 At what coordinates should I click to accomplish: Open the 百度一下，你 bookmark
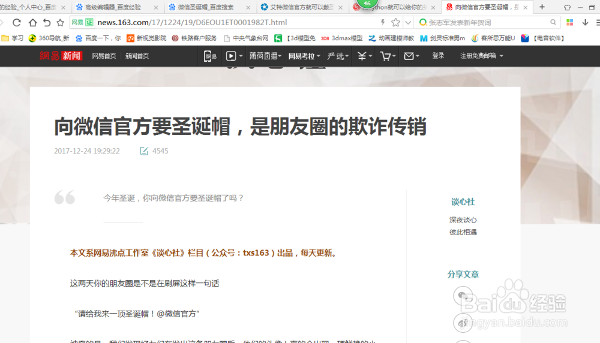(x=98, y=38)
